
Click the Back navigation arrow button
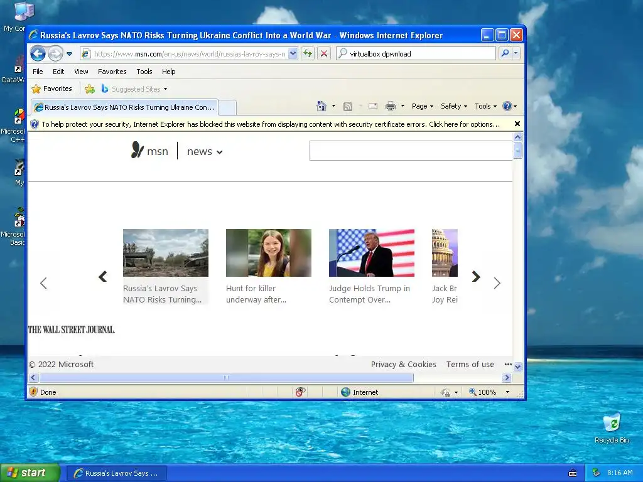click(38, 54)
